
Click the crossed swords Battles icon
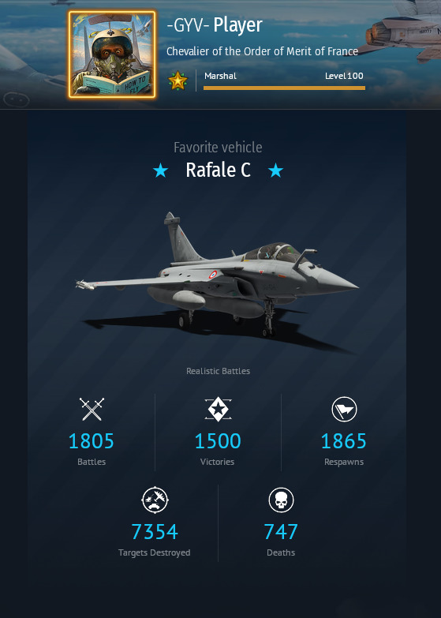tap(92, 409)
